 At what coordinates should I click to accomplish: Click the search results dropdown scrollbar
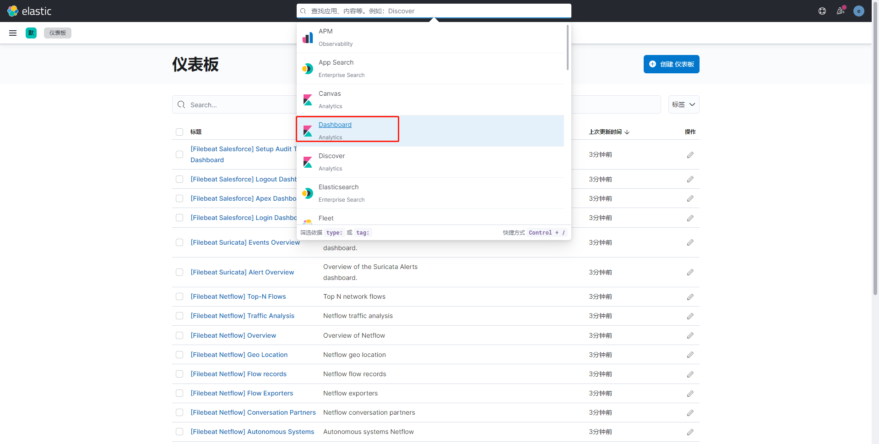(x=568, y=48)
